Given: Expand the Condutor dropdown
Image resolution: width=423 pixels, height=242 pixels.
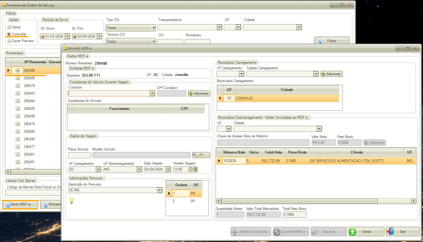Looking at the screenshot, I should tap(152, 93).
